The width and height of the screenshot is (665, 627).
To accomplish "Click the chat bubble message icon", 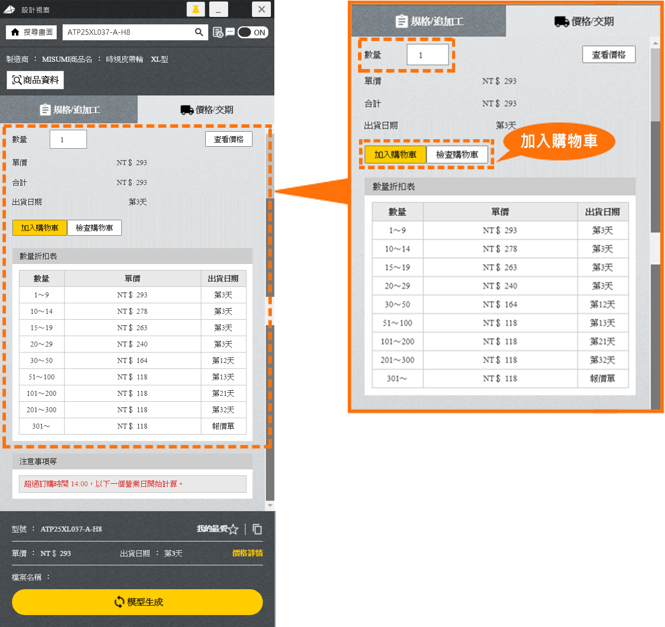I will (x=230, y=32).
